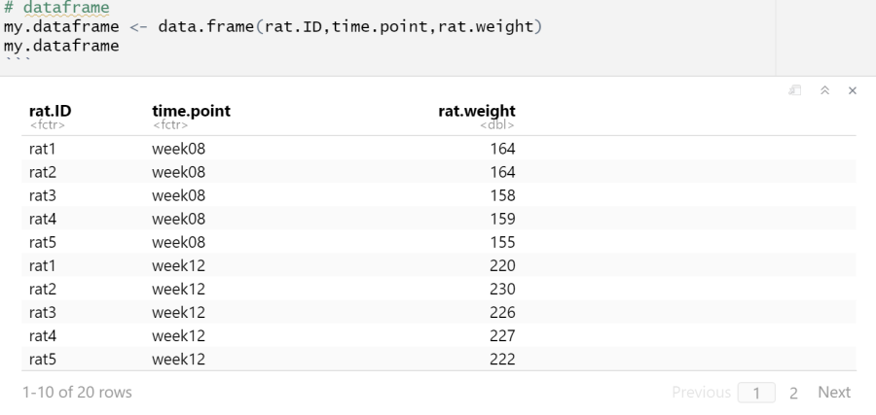Click the Next page link
876x415 pixels.
point(834,393)
